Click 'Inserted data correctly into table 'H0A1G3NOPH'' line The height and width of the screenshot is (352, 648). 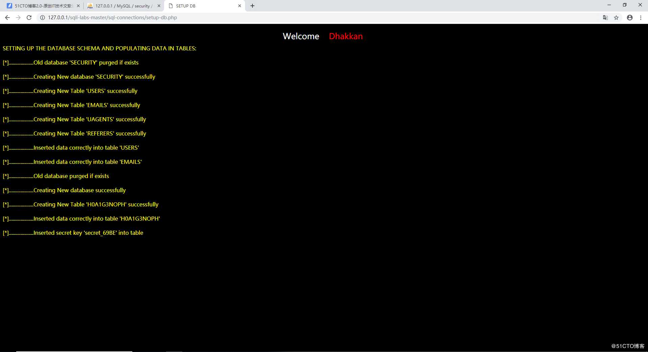(x=81, y=219)
